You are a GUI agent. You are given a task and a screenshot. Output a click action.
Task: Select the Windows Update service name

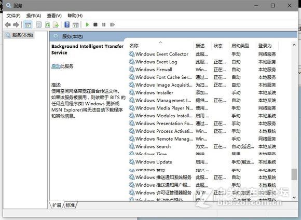154,162
